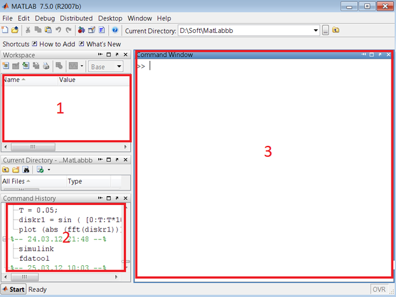Image resolution: width=396 pixels, height=297 pixels.
Task: Click the blue Help question mark icon
Action: click(x=115, y=30)
